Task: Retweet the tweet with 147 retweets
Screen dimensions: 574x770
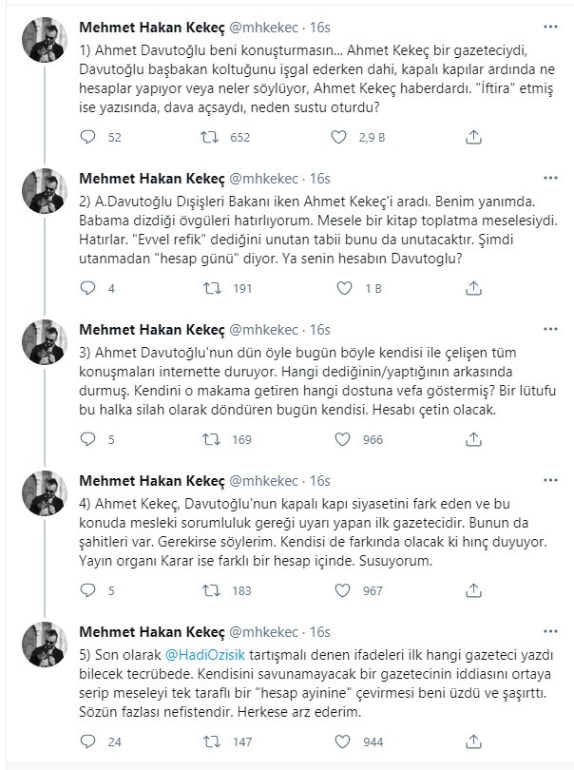Action: pos(212,741)
